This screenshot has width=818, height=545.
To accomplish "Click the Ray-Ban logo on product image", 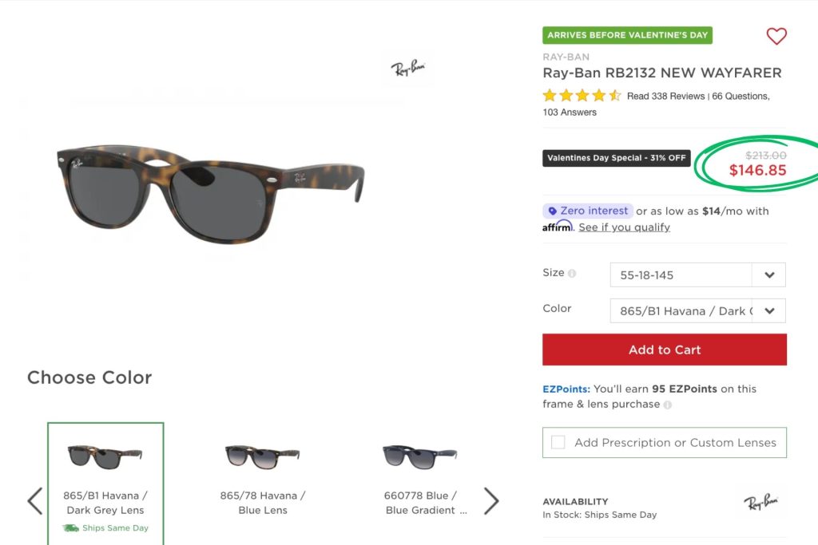I will (x=408, y=68).
